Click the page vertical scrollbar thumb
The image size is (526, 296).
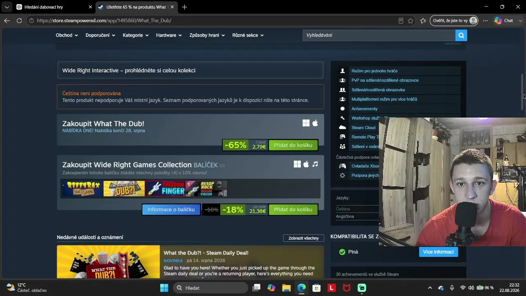click(522, 91)
